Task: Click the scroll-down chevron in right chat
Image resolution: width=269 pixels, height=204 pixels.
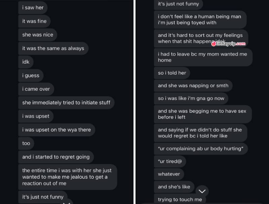Action: (202, 191)
